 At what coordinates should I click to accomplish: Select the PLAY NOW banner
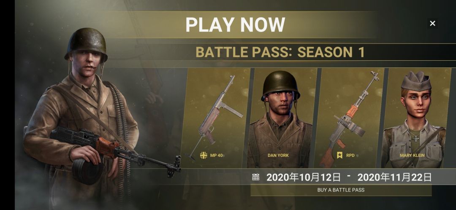tap(235, 25)
